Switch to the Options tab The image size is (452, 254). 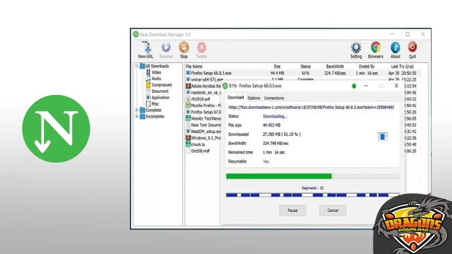[x=254, y=98]
